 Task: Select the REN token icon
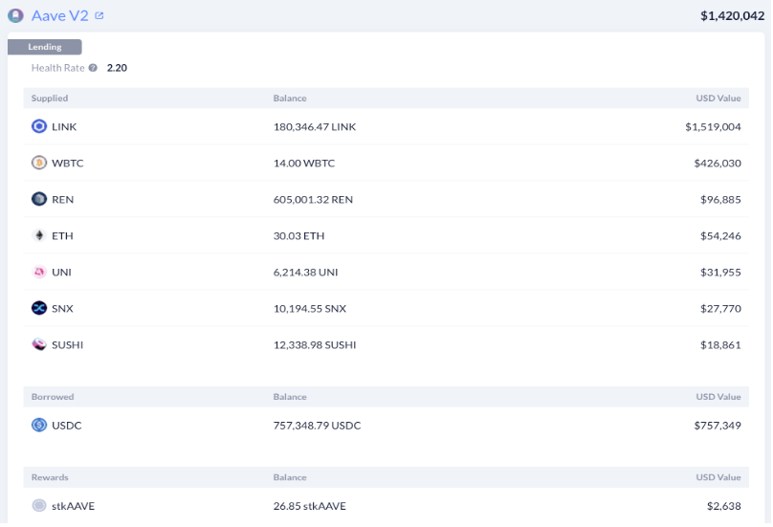39,199
